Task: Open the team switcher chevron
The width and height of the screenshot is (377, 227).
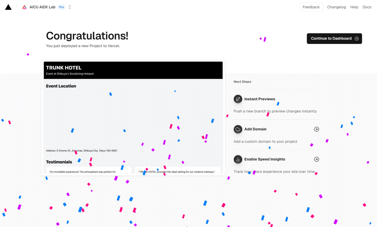Action: tap(70, 7)
